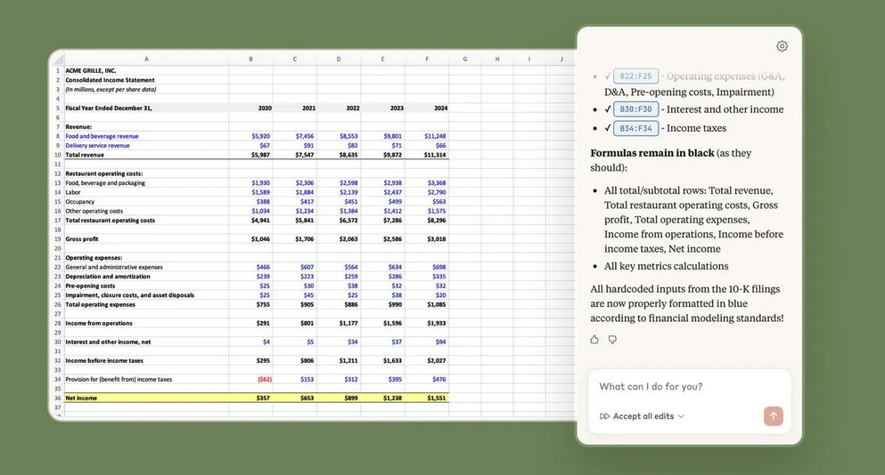885x475 pixels.
Task: Select Total operating expenses value $1,085
Action: point(427,304)
